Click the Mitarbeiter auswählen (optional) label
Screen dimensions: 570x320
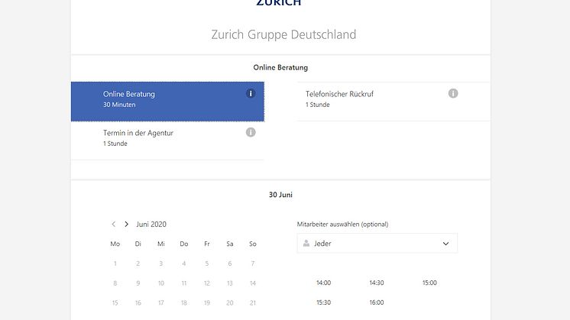pos(342,224)
